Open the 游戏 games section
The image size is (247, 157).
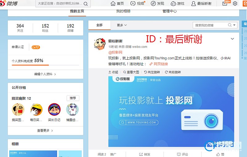click(x=177, y=3)
